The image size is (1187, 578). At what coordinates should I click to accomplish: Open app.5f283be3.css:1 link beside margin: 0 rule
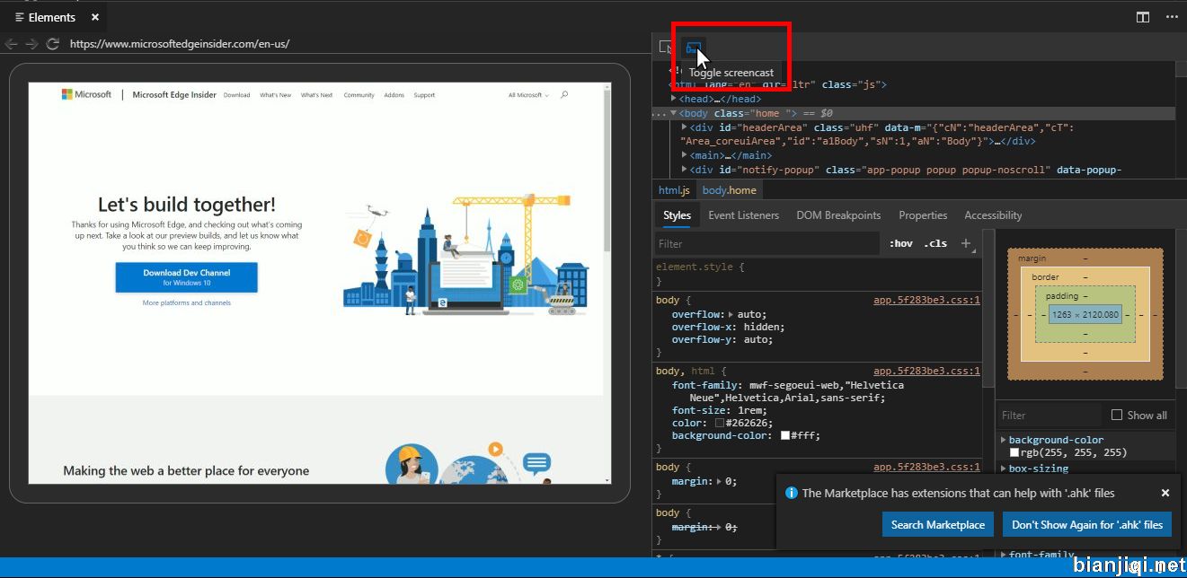click(926, 467)
